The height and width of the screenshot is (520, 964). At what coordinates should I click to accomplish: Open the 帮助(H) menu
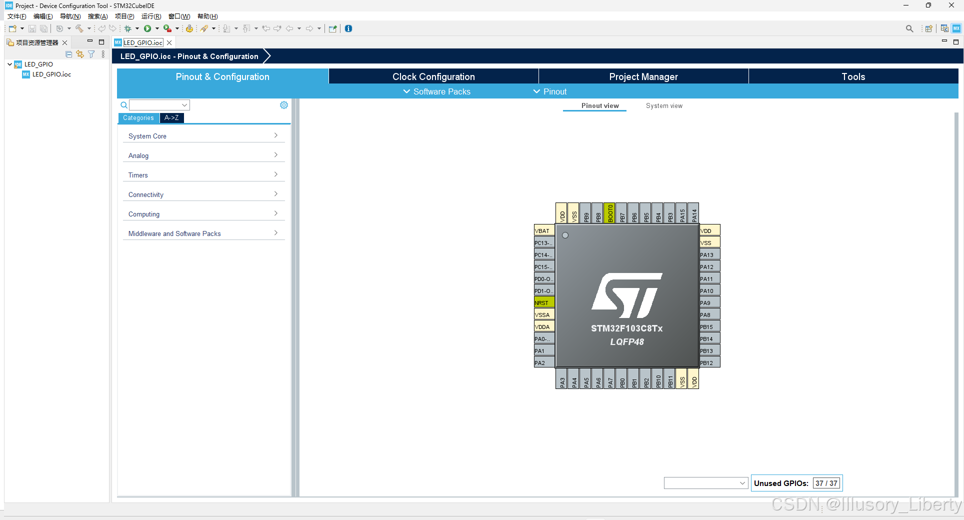207,16
